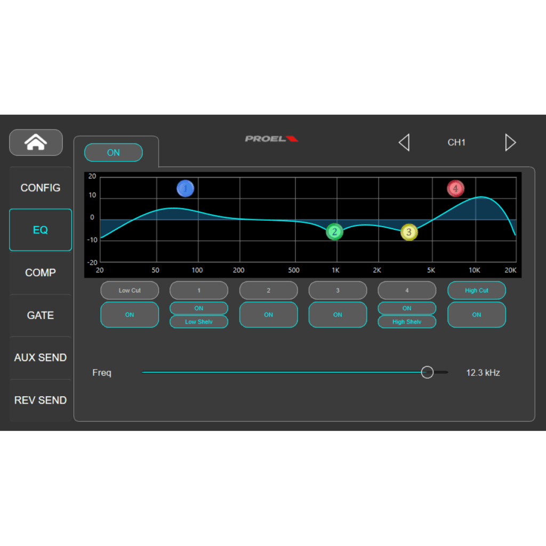Screen dimensions: 546x546
Task: Click the next channel arrow
Action: [x=510, y=142]
